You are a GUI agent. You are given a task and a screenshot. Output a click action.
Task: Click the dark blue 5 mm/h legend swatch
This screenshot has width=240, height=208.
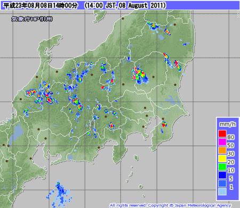(222, 175)
